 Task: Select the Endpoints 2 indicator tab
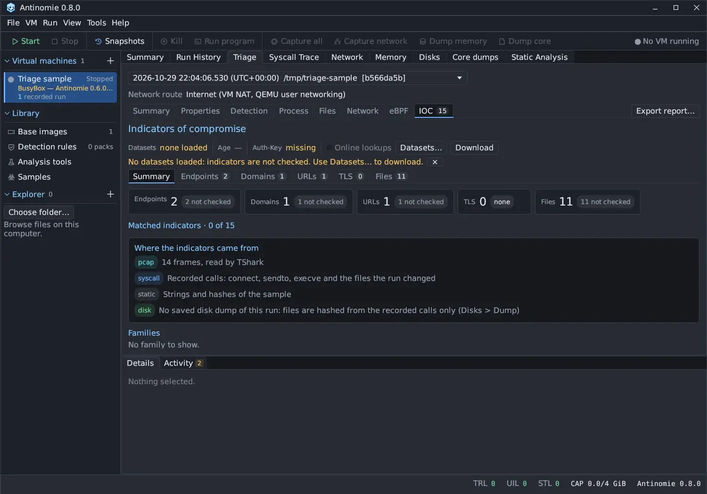[205, 176]
